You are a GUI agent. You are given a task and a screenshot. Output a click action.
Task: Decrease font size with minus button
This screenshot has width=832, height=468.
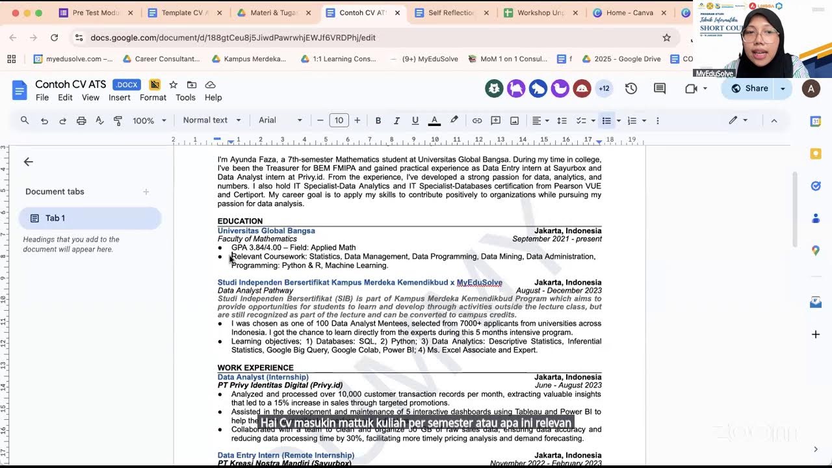pos(320,120)
